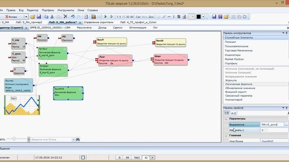Click the books library icon in toolbar
Viewport: 289px width, 162px height.
tap(93, 17)
